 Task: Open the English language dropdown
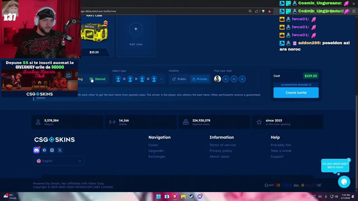[x=59, y=161]
